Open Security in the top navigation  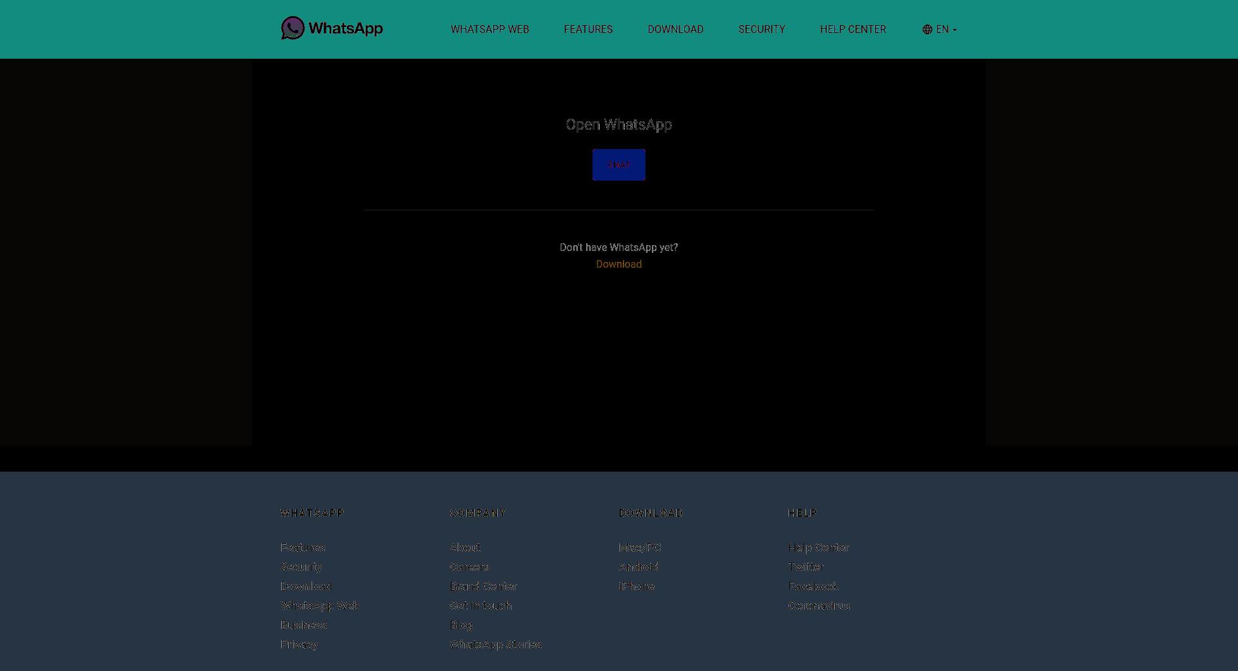761,29
